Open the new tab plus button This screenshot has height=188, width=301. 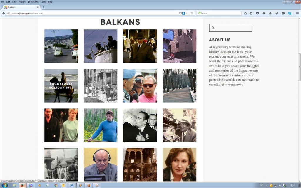click(x=44, y=7)
